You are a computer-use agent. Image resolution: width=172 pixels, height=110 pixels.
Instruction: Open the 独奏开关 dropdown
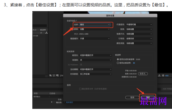click(139, 34)
